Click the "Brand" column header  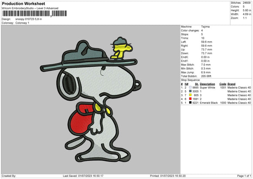click(x=231, y=84)
